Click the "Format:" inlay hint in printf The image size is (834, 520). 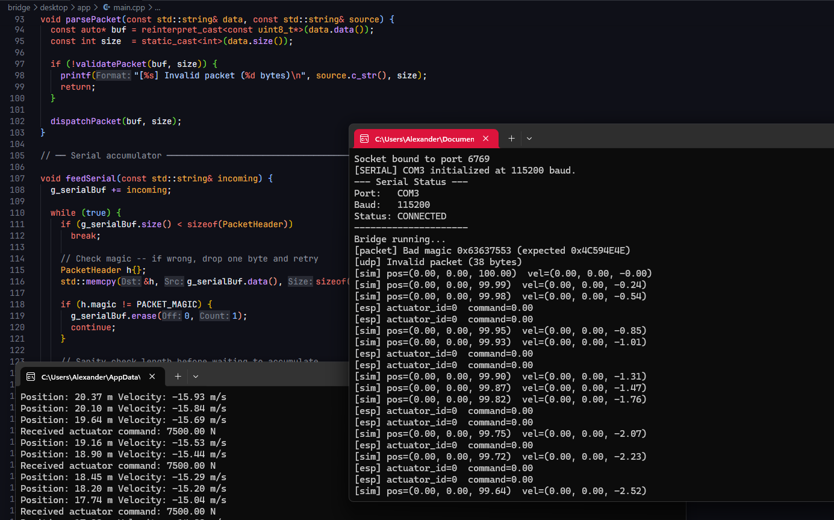pos(113,76)
